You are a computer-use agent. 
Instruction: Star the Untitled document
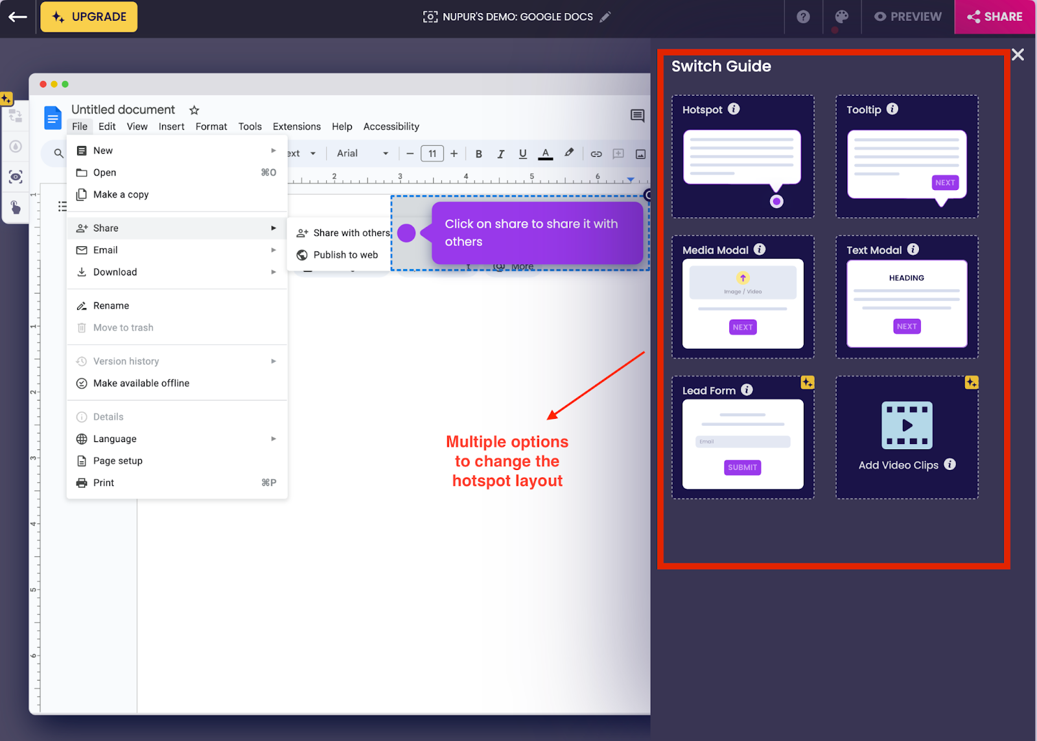[x=194, y=110]
